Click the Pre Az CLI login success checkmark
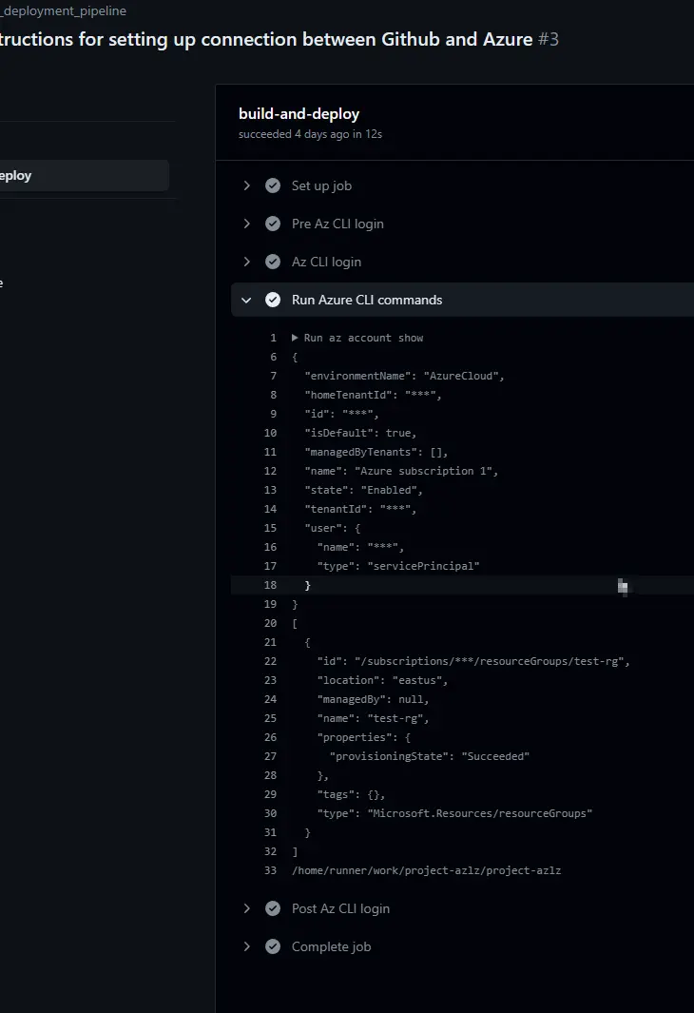Viewport: 694px width, 1013px height. click(x=273, y=224)
